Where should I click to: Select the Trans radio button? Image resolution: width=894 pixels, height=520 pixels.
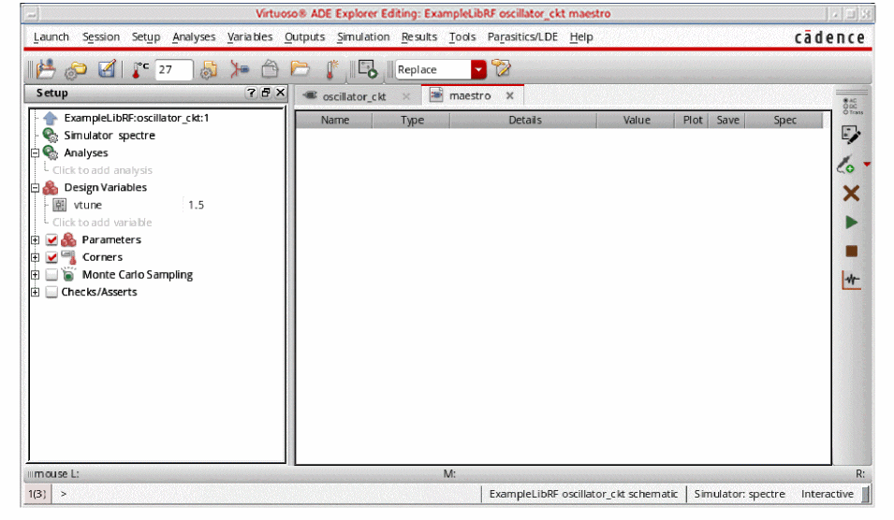click(x=845, y=111)
